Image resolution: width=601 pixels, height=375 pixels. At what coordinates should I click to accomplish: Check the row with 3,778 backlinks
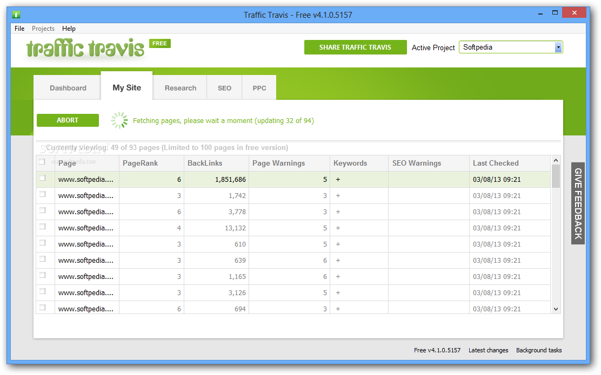(x=43, y=210)
